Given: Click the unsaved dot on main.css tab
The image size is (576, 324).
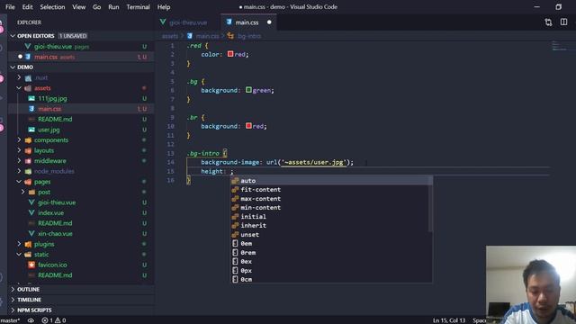Looking at the screenshot, I should 269,22.
